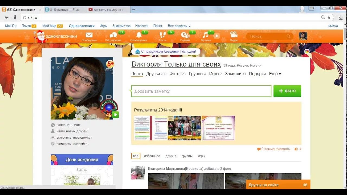Open Гости footprints icon
The image size is (347, 195).
pos(162,35)
